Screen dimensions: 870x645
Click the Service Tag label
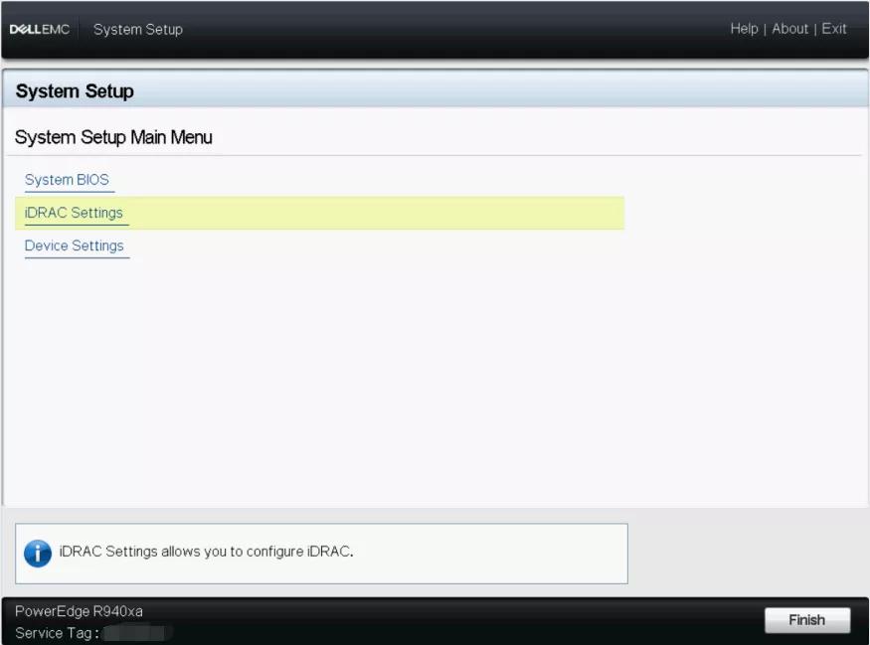pyautogui.click(x=57, y=633)
